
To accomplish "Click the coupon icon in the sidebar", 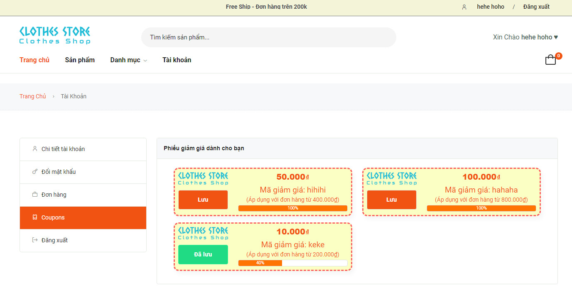I will pyautogui.click(x=35, y=217).
